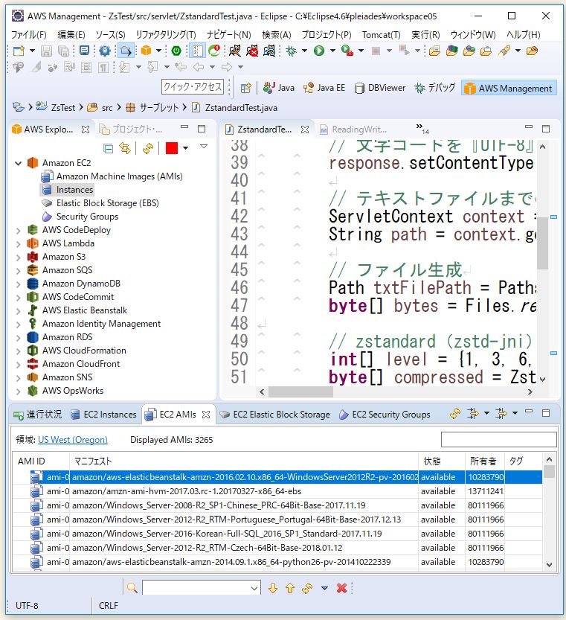Click the blue back navigation arrow

[x=199, y=67]
